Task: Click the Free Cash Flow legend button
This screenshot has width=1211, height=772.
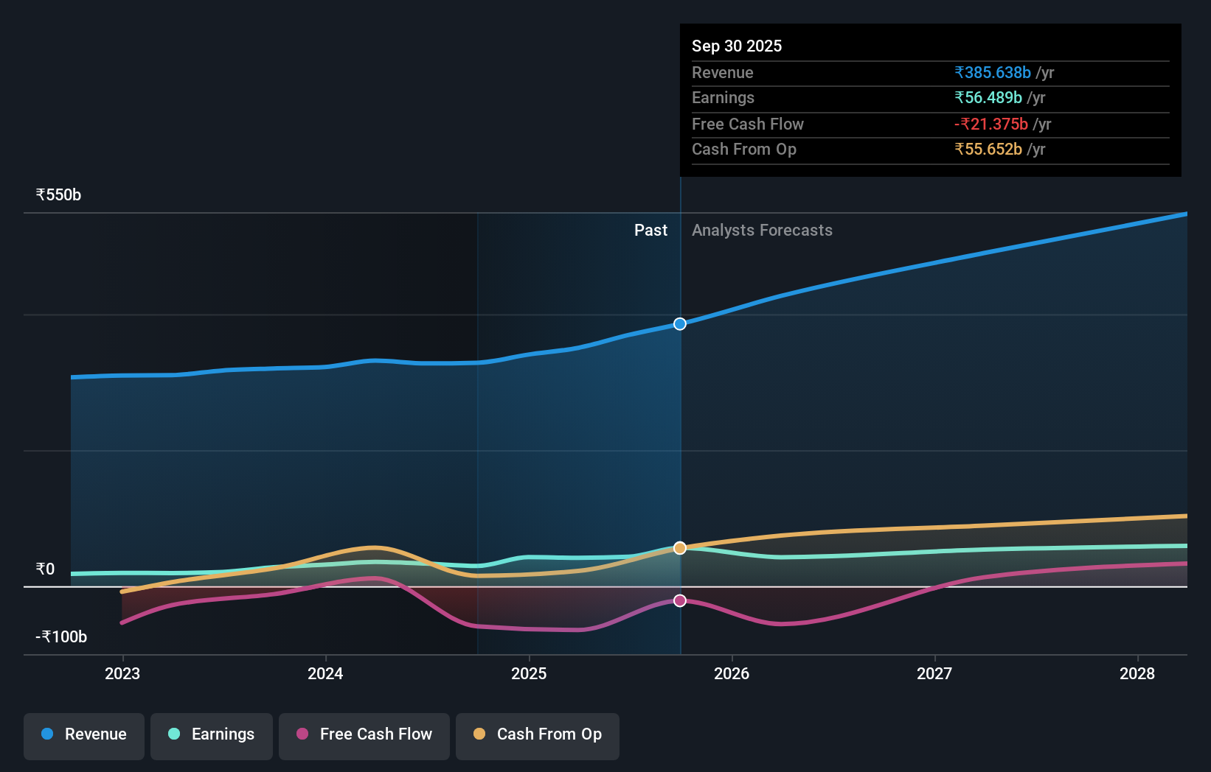Action: [364, 734]
